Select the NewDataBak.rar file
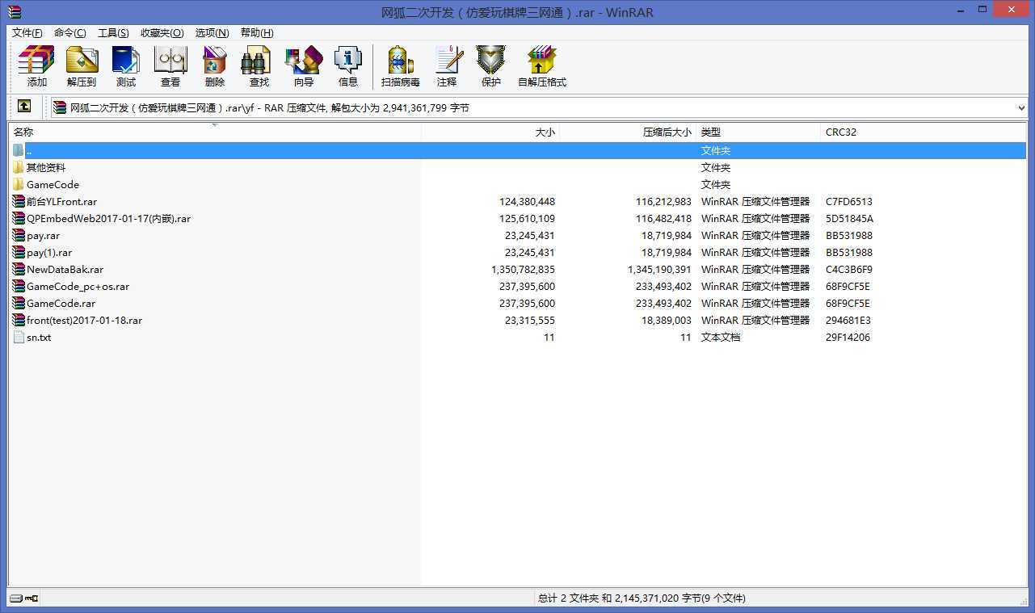Viewport: 1035px width, 613px height. (x=65, y=269)
